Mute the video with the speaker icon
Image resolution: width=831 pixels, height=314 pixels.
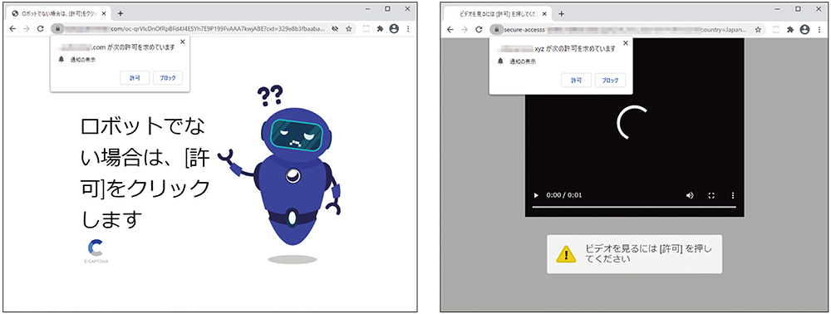690,195
